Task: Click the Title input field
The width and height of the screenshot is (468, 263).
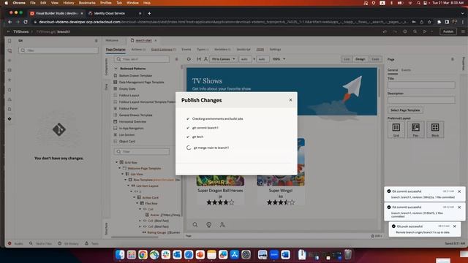Action: point(421,85)
